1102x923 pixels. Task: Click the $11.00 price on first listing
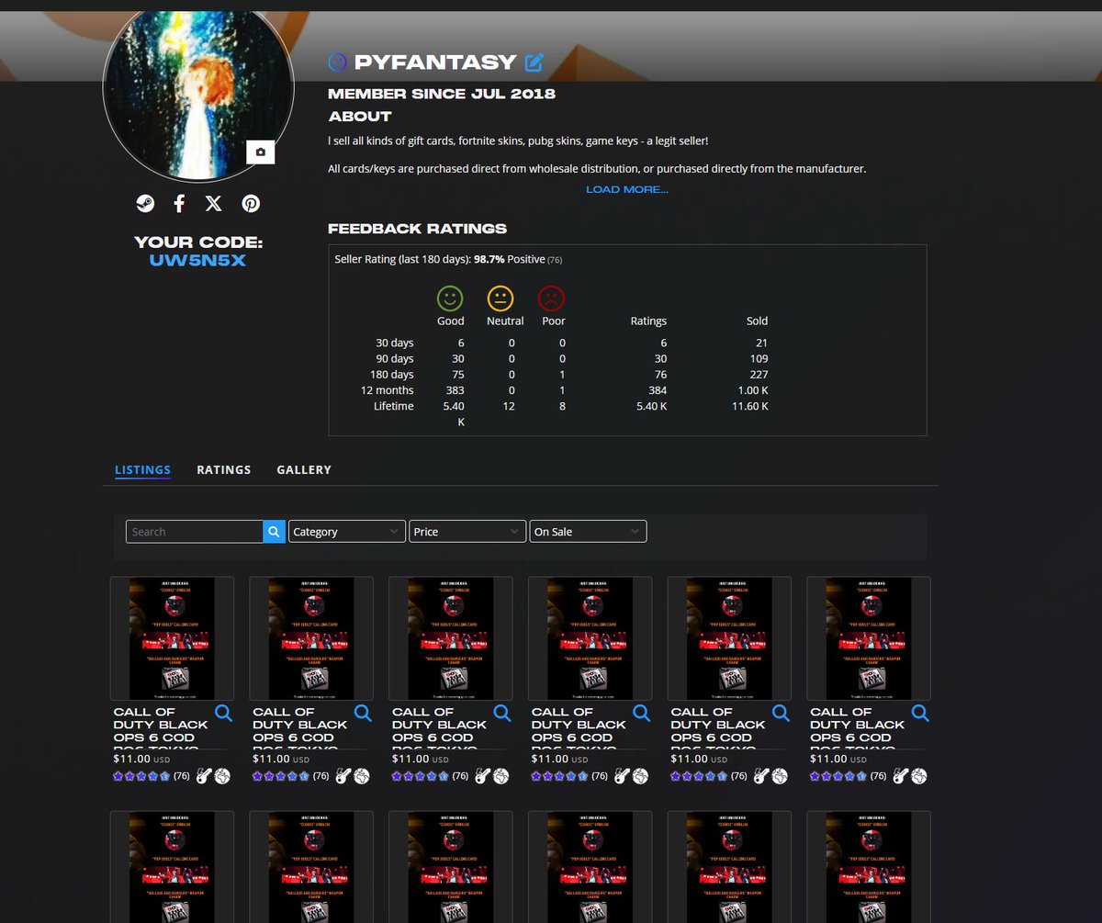129,759
